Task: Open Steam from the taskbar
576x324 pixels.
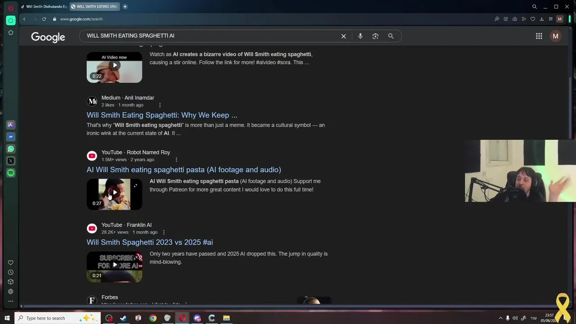Action: coord(123,318)
